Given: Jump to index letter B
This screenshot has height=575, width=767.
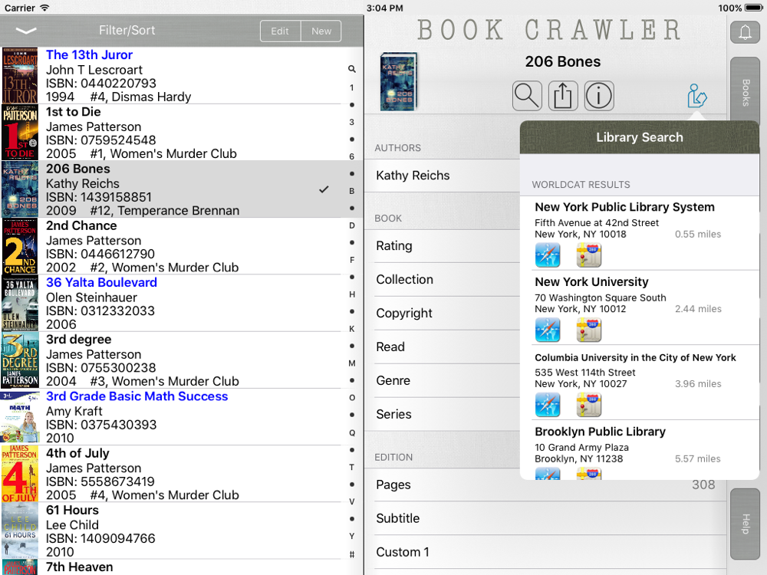Looking at the screenshot, I should (352, 191).
